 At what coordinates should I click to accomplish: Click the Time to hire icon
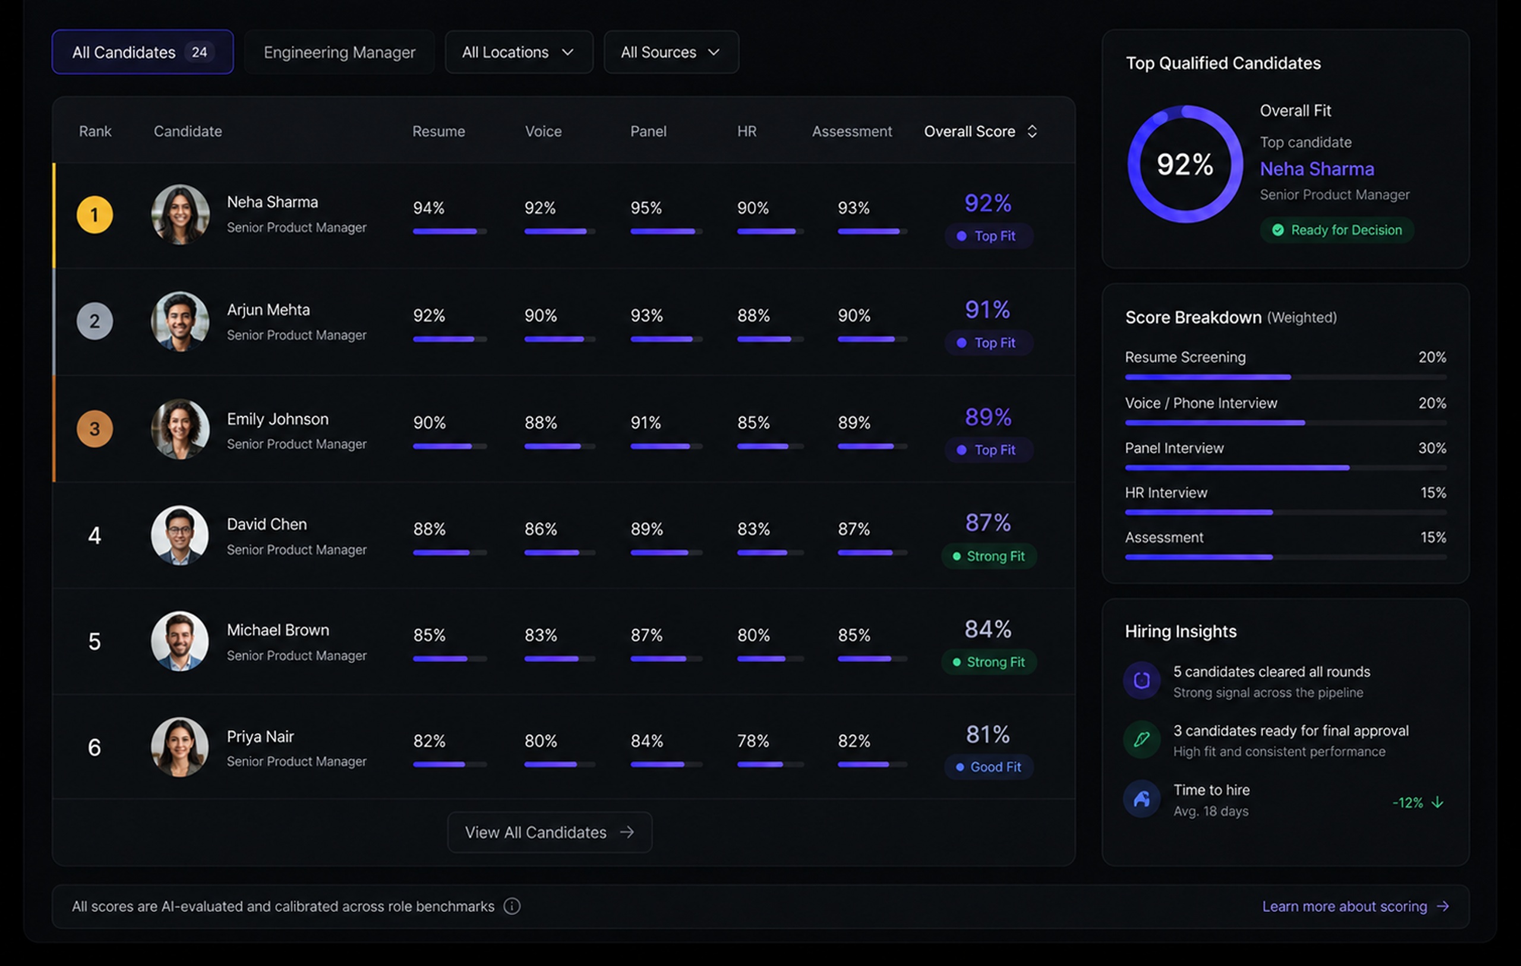pyautogui.click(x=1141, y=798)
